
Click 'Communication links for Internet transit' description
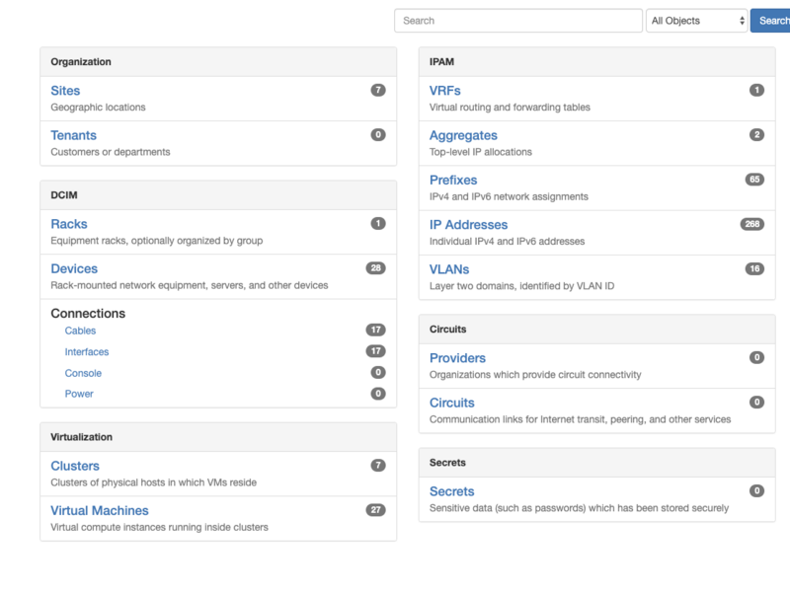point(580,420)
